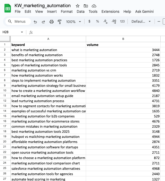165x181 pixels.
Task: Increase decimal places button
Action: click(114, 22)
